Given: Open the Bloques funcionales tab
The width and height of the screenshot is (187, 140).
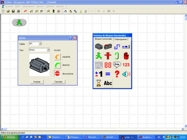Looking at the screenshot, I should pyautogui.click(x=103, y=39).
